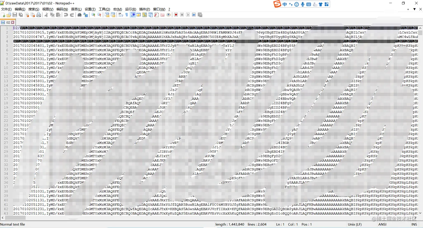
Task: Open the 设置(T) menu
Action: [90, 9]
